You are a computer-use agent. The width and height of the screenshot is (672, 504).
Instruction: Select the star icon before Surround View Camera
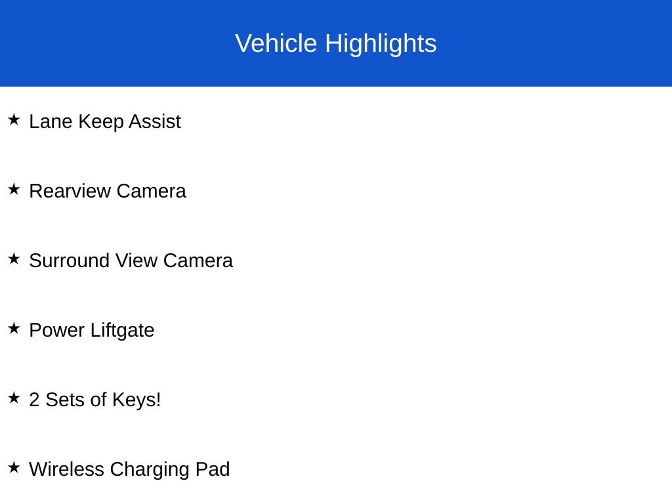click(x=14, y=259)
